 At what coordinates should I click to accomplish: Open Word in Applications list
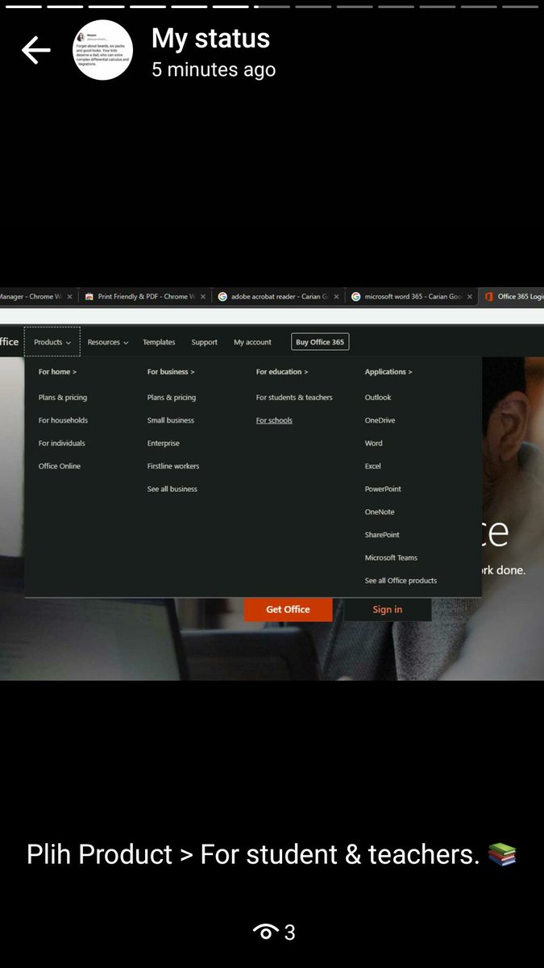374,443
